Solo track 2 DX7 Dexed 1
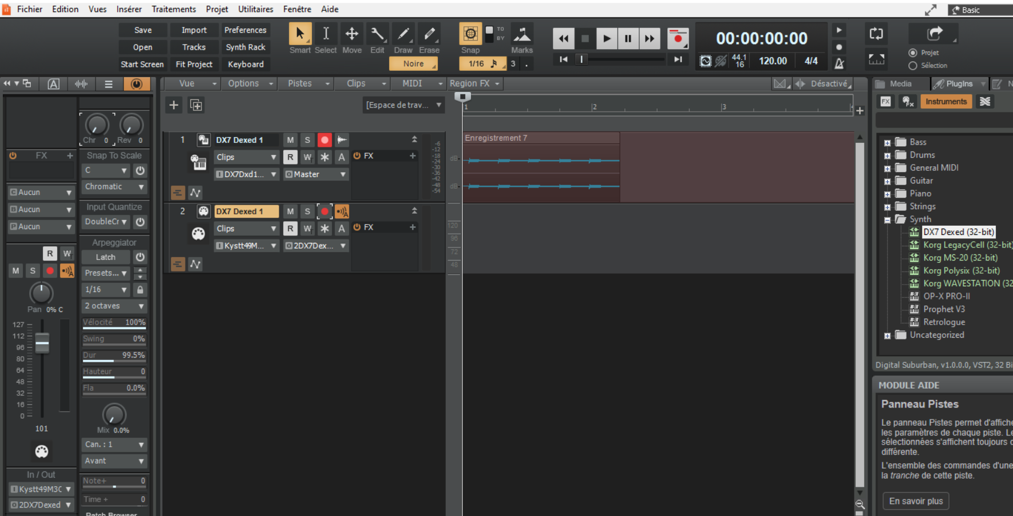This screenshot has height=516, width=1013. [x=307, y=211]
